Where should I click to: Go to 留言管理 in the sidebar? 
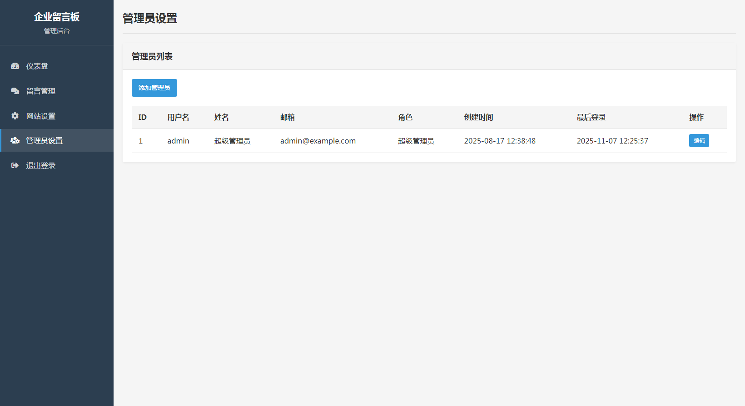click(41, 91)
